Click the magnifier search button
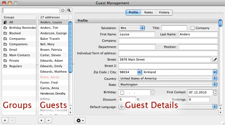Viewport: 225px width, 125px height. (x=69, y=10)
